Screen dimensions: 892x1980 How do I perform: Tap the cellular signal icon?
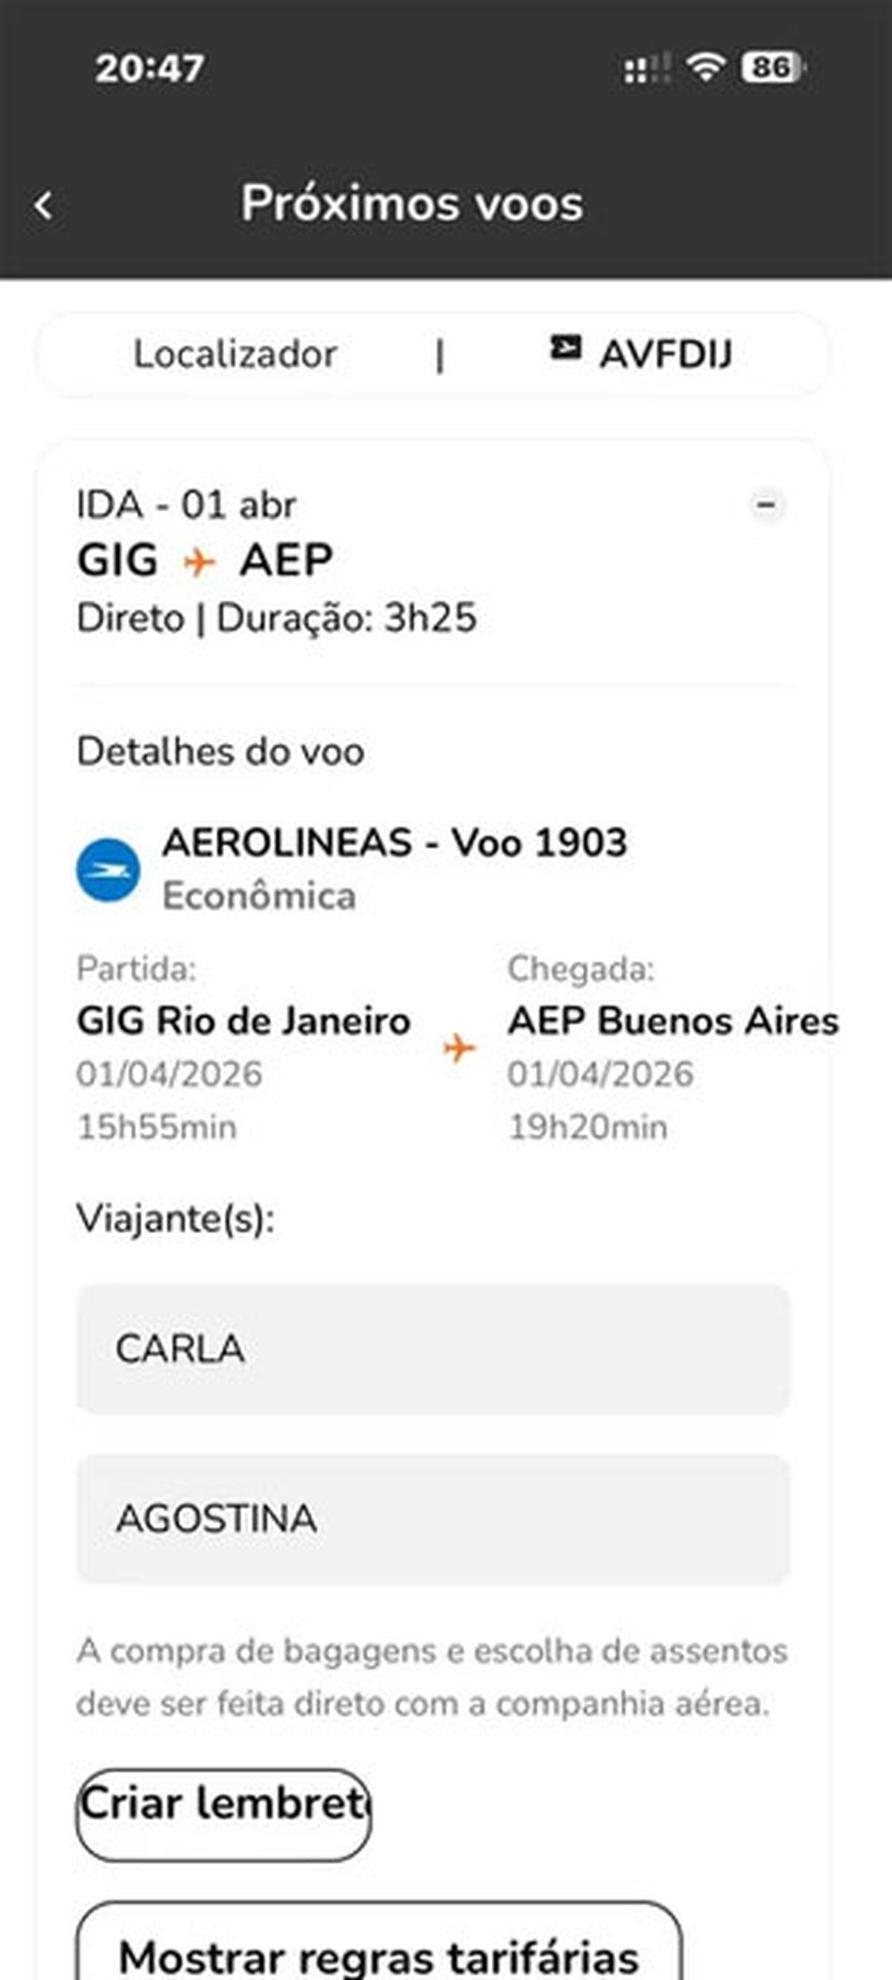point(646,69)
